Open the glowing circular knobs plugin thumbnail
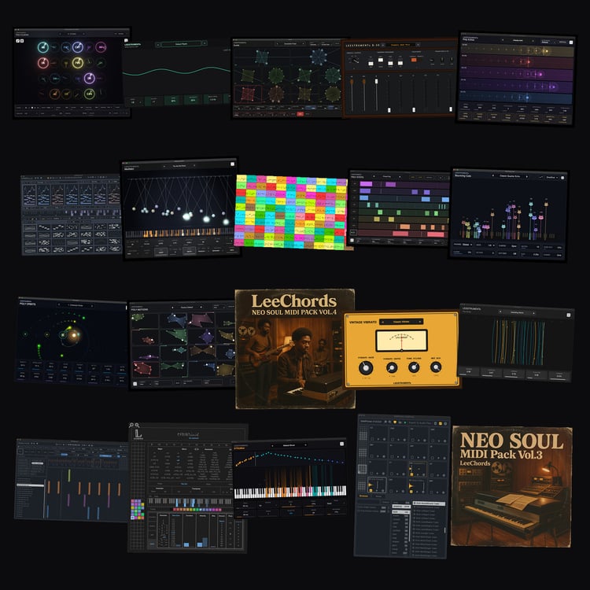Screen dimensions: 590x590 click(x=72, y=72)
